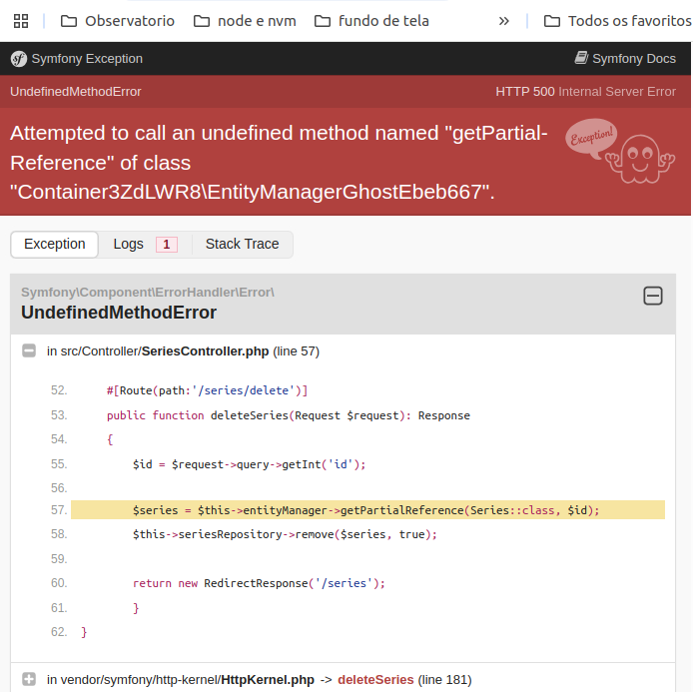Screen dimensions: 693x692
Task: Click the UndefinedMethodError bold class heading
Action: 119,313
